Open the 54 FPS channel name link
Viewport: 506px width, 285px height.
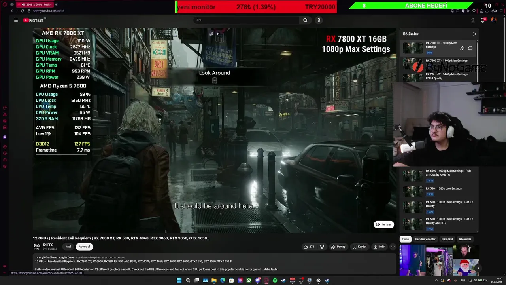click(48, 245)
